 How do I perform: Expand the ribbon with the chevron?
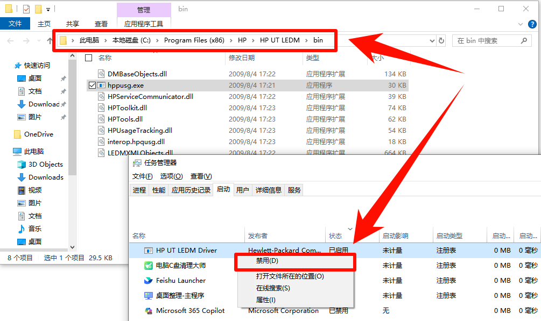pos(521,24)
